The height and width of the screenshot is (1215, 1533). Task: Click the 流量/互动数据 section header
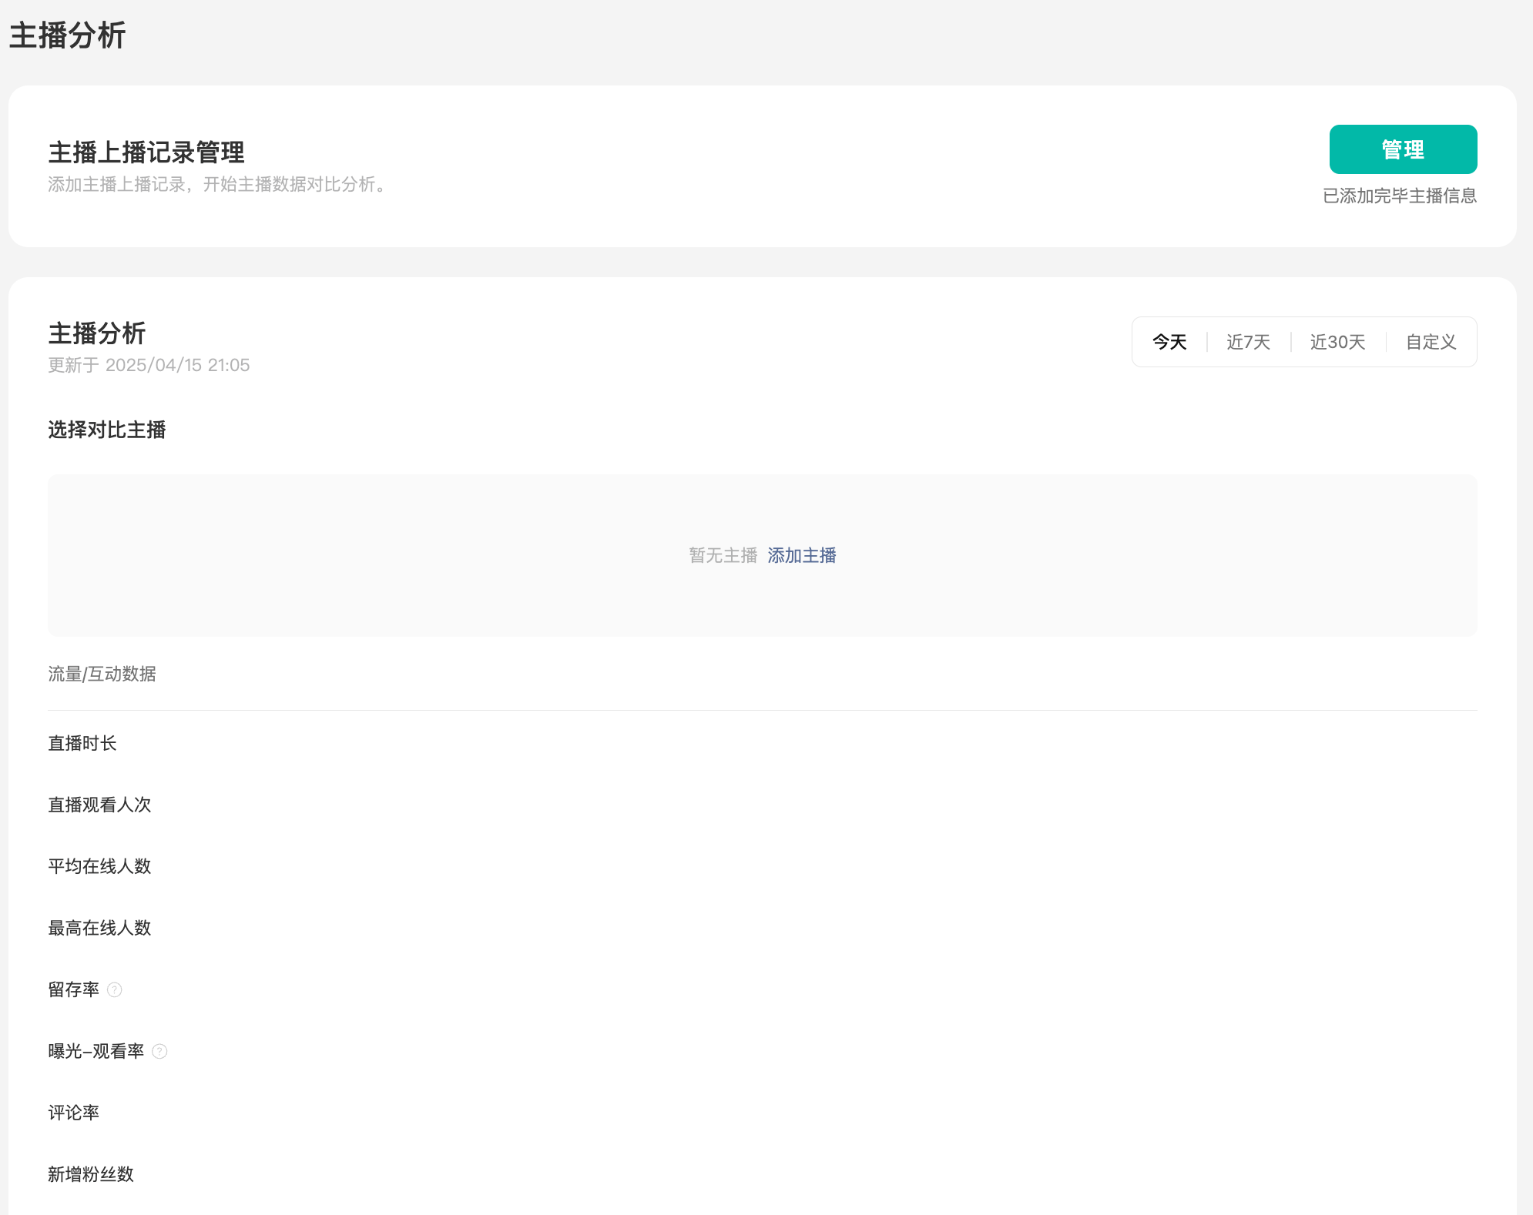[x=102, y=674]
